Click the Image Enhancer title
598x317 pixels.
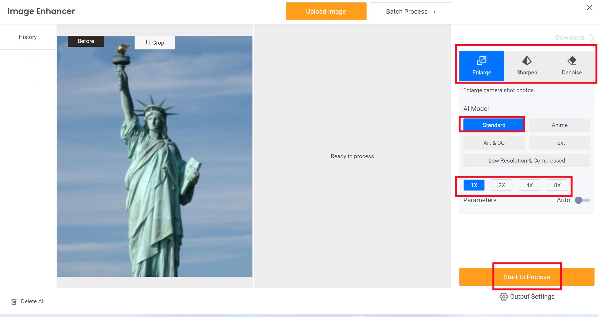(41, 11)
